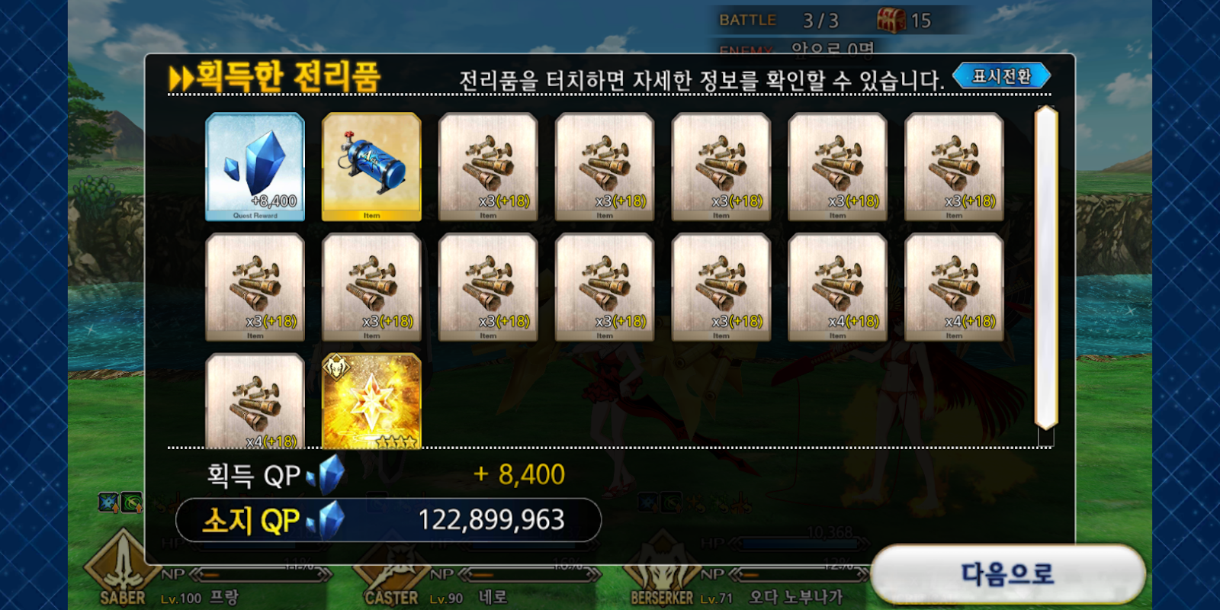Tap the treasure chest count icon

tap(891, 20)
